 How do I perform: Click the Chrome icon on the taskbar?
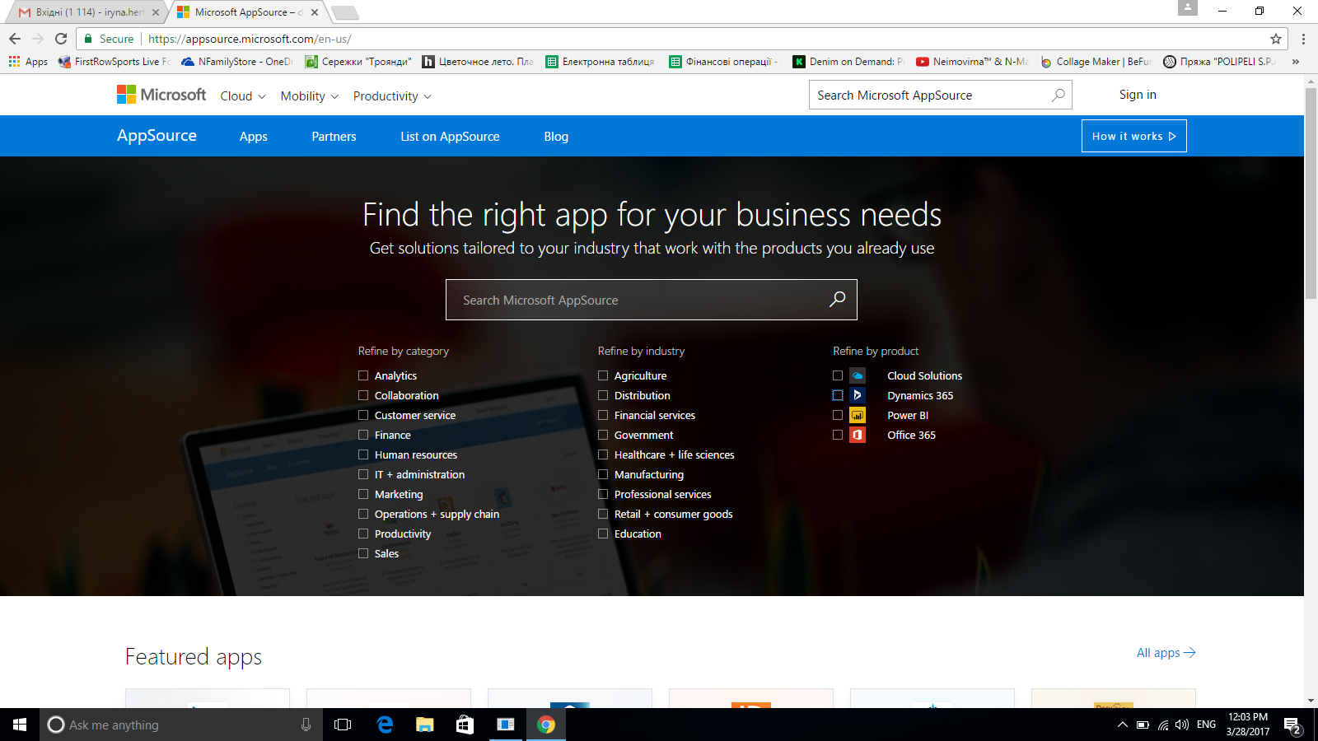(x=546, y=725)
